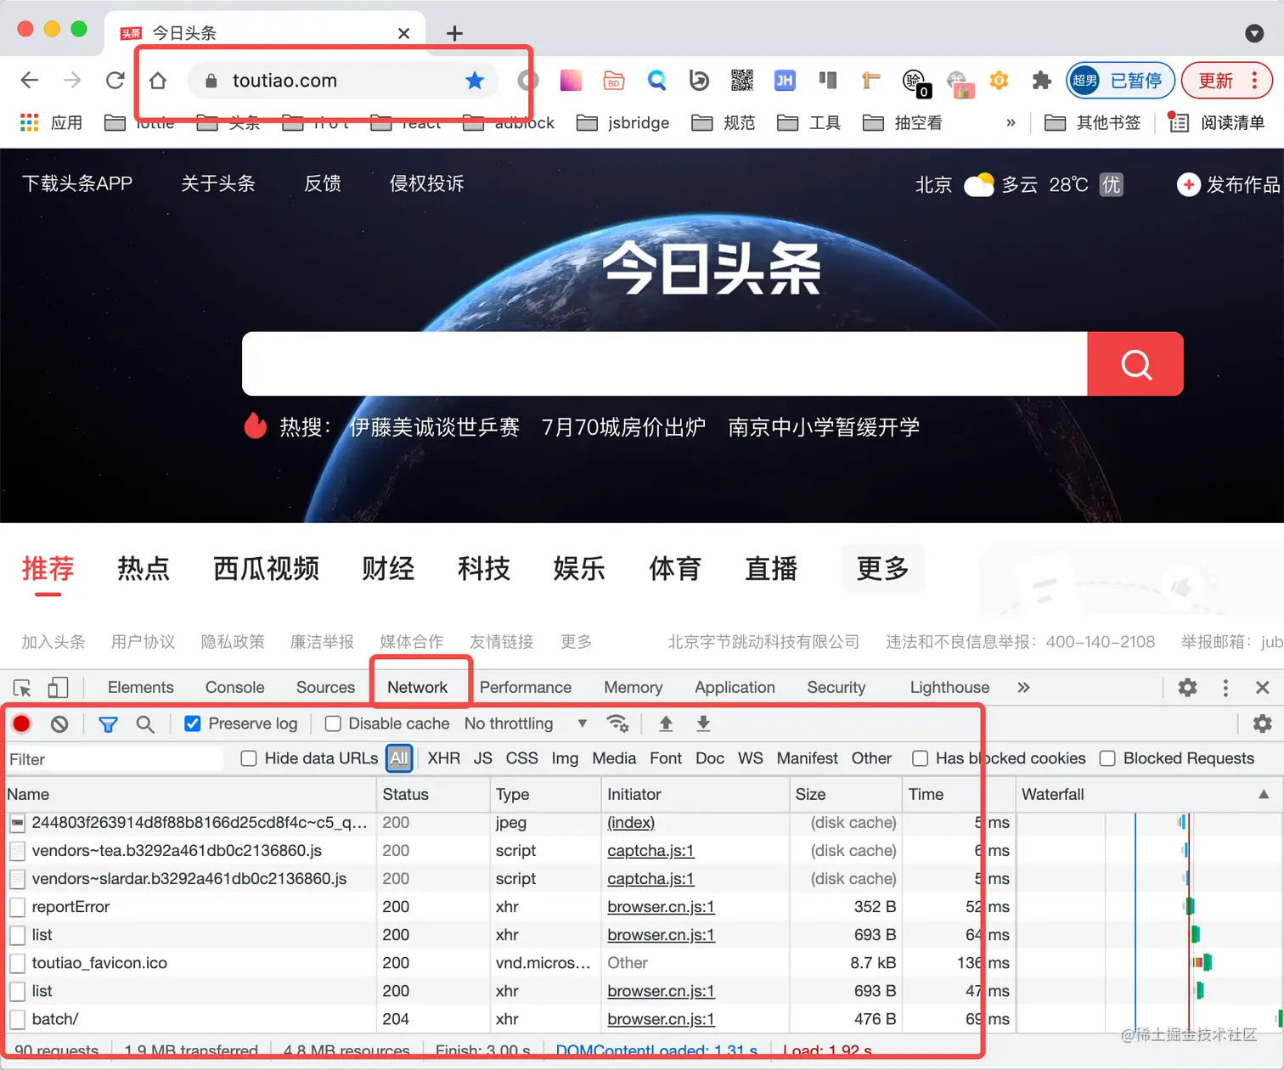This screenshot has width=1284, height=1070.
Task: Go back to previous page
Action: (x=30, y=81)
